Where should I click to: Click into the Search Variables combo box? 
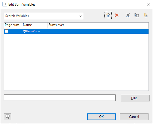44,16
